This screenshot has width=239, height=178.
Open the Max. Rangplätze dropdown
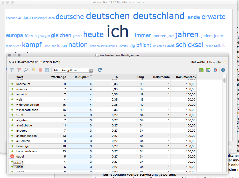pos(91,70)
